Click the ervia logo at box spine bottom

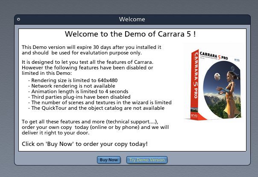pos(194,115)
